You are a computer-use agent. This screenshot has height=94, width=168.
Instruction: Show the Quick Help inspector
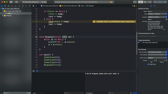(155, 6)
